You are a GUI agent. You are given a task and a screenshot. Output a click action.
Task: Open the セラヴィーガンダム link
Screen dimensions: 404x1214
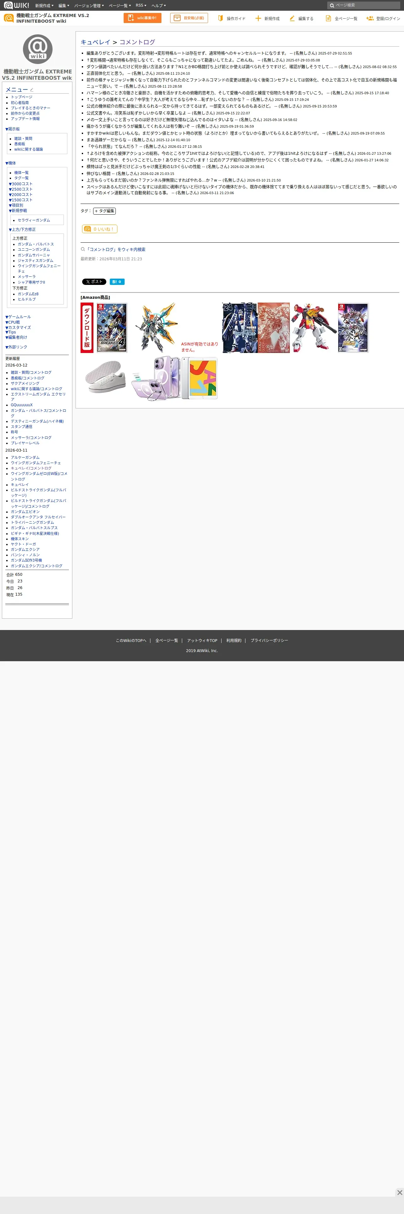point(34,220)
